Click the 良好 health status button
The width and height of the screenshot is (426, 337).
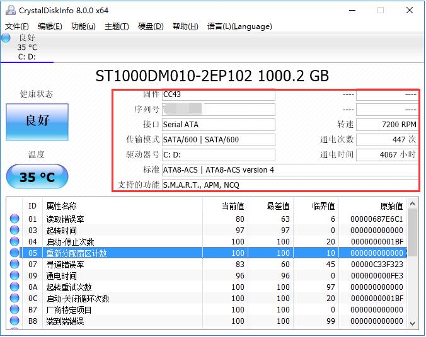37,121
